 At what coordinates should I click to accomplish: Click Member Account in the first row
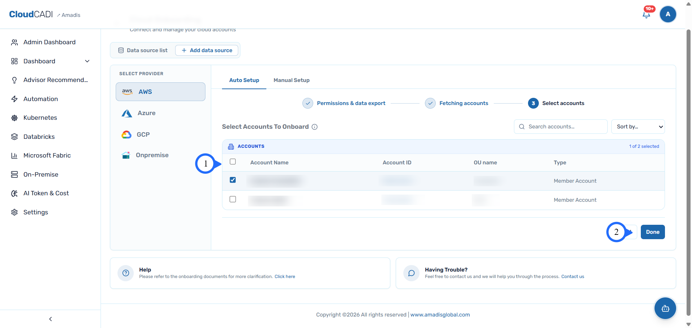(x=575, y=181)
